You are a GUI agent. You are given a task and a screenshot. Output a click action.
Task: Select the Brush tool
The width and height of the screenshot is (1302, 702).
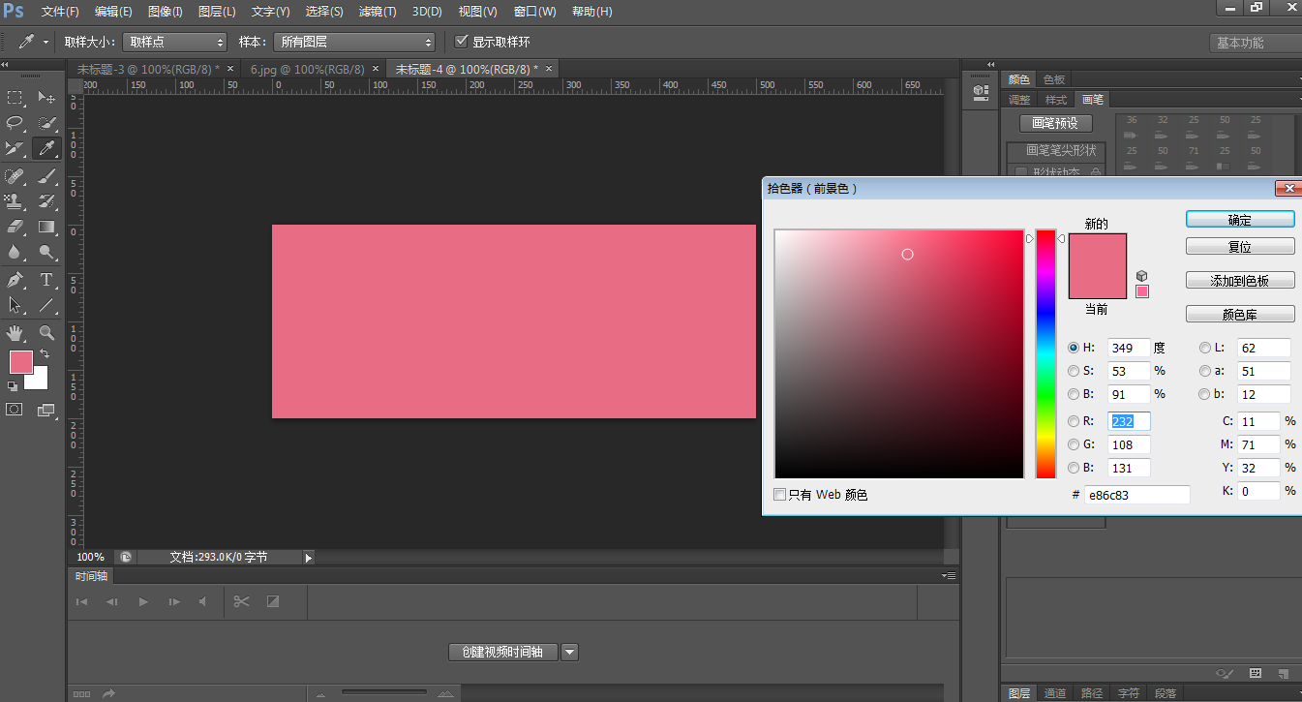coord(46,176)
